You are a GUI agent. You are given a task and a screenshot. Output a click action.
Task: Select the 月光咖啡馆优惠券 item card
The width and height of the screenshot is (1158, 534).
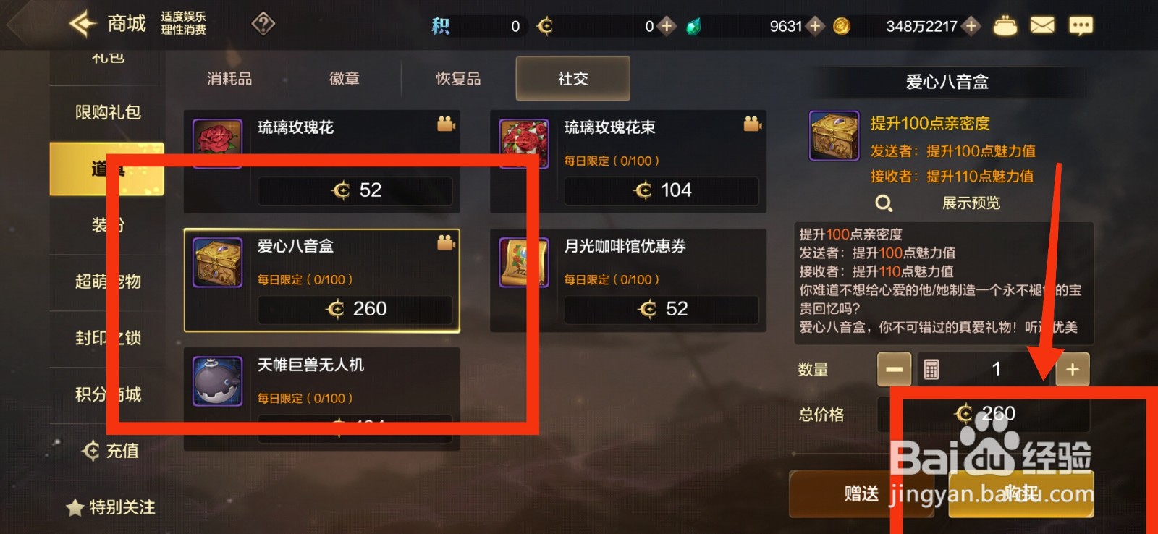[628, 280]
